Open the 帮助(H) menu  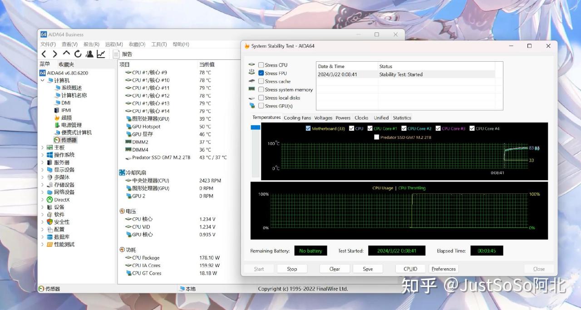181,44
